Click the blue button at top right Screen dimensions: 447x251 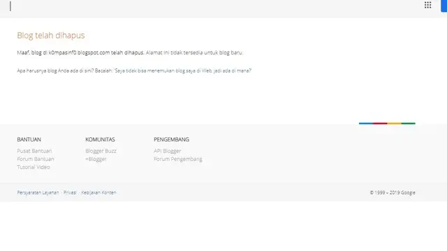(x=444, y=6)
